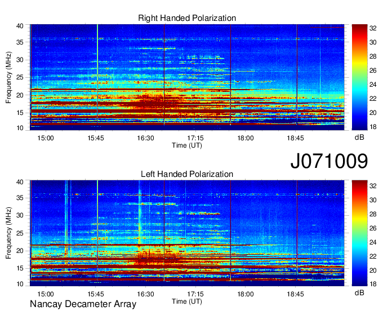Click the "Nancay Decameter Array" caption
This screenshot has height=311, width=383.
[x=83, y=304]
